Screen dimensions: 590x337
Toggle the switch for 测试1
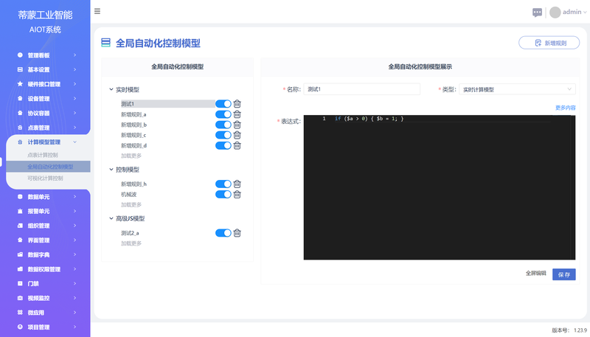click(x=223, y=104)
